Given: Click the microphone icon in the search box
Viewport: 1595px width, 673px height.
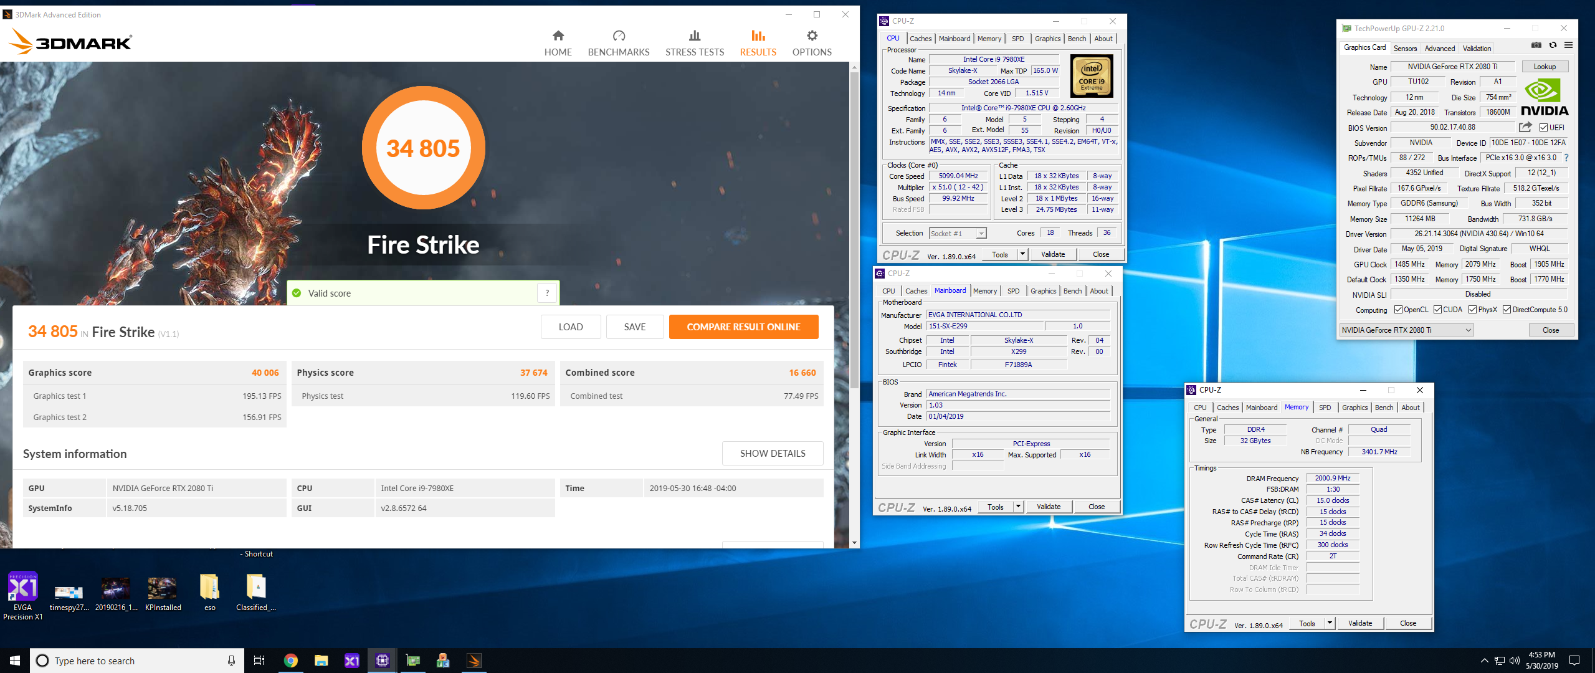Looking at the screenshot, I should 231,661.
